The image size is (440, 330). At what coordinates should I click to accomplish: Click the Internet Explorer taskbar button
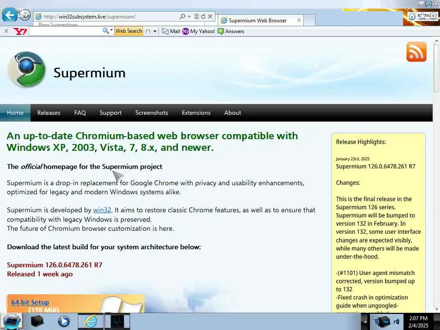coord(90,321)
